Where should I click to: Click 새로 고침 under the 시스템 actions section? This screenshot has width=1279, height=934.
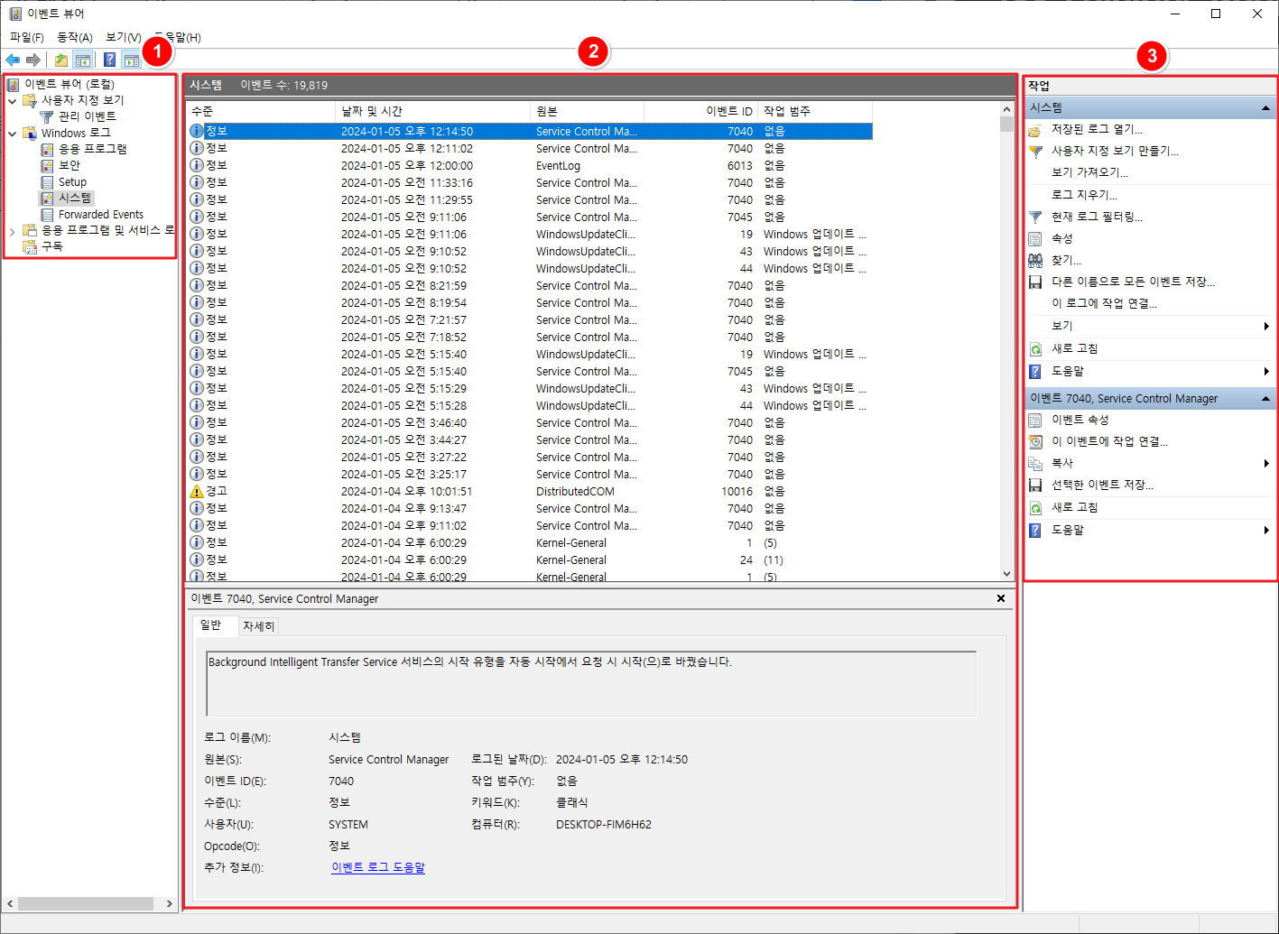[1074, 348]
